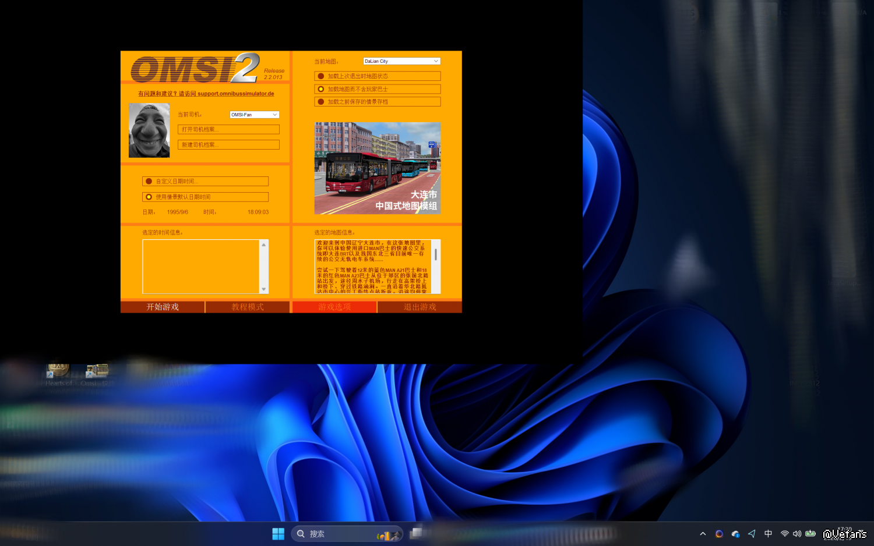Viewport: 874px width, 546px height.
Task: Click the OMSI 2 logo
Action: point(195,69)
